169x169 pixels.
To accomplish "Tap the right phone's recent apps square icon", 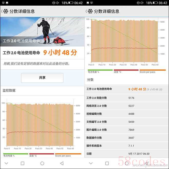I will [x=107, y=163].
